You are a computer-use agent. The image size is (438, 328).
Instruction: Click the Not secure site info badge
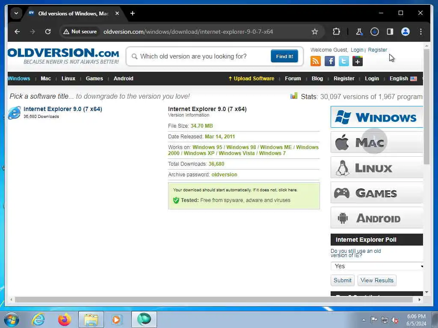80,32
